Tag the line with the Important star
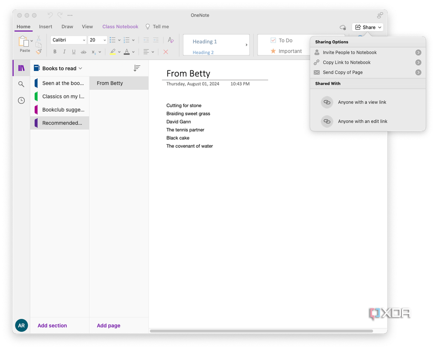The height and width of the screenshot is (349, 439). (x=283, y=51)
